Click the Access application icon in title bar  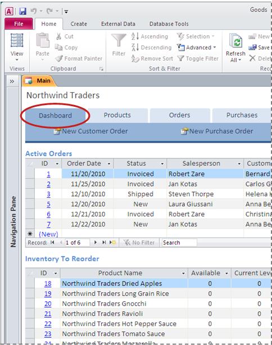9,11
